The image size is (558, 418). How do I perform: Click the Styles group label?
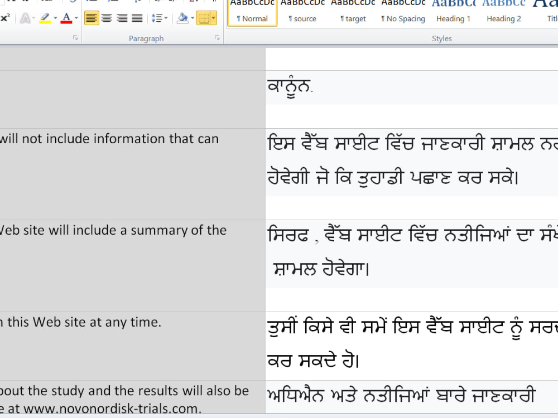441,38
